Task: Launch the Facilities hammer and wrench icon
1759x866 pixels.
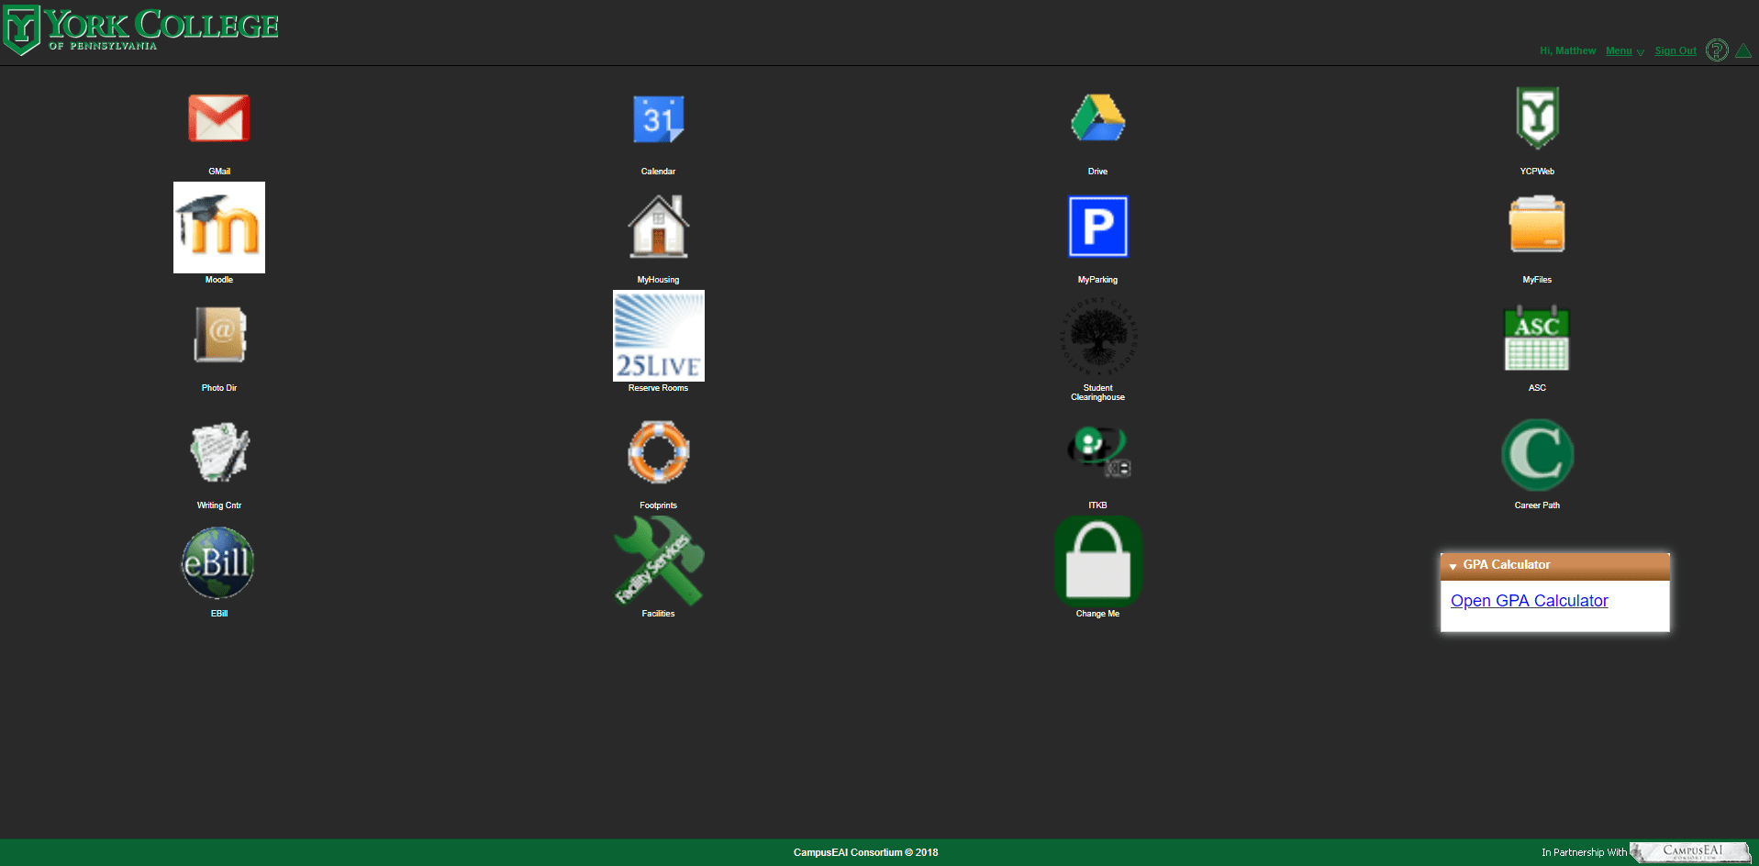Action: (658, 561)
